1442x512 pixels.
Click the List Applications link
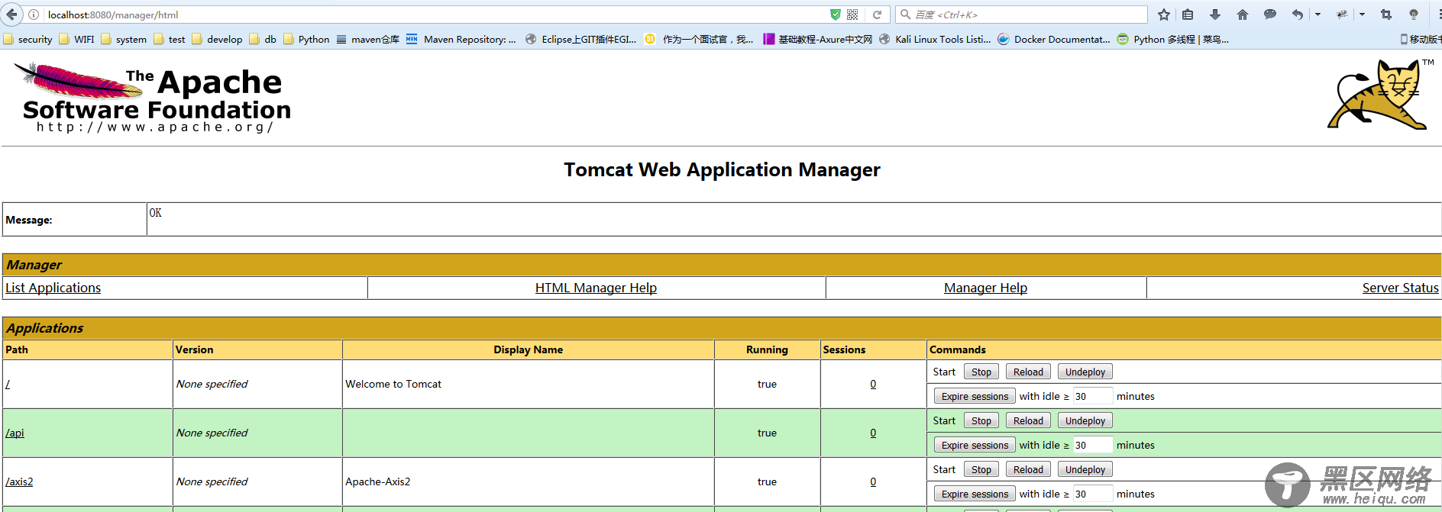53,288
